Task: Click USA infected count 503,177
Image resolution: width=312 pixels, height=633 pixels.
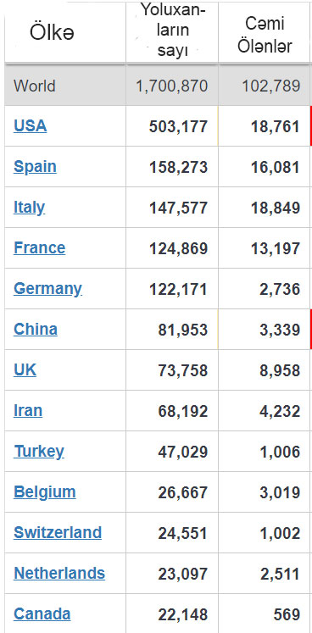Action: pyautogui.click(x=179, y=126)
